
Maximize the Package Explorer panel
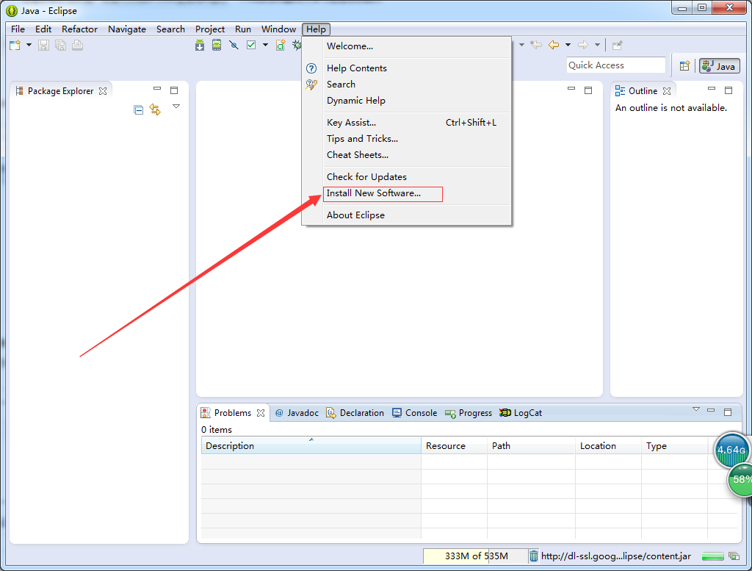pos(174,90)
